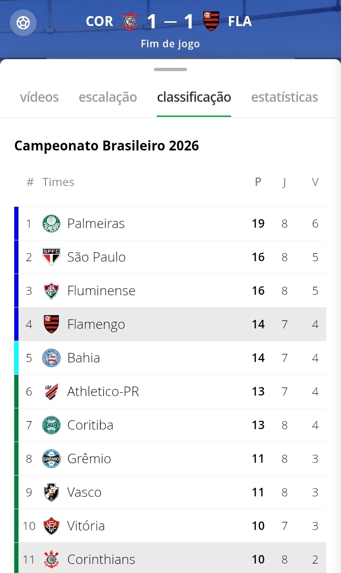Open the Corinthians row in standings
Viewport: 341px width, 573px height.
point(170,559)
